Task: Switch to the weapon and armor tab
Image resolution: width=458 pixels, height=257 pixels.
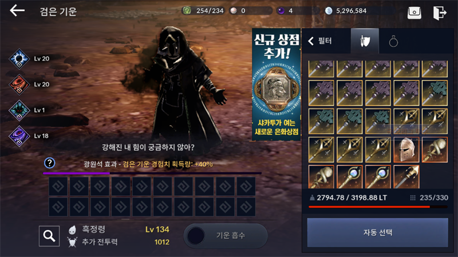Action: [x=365, y=41]
